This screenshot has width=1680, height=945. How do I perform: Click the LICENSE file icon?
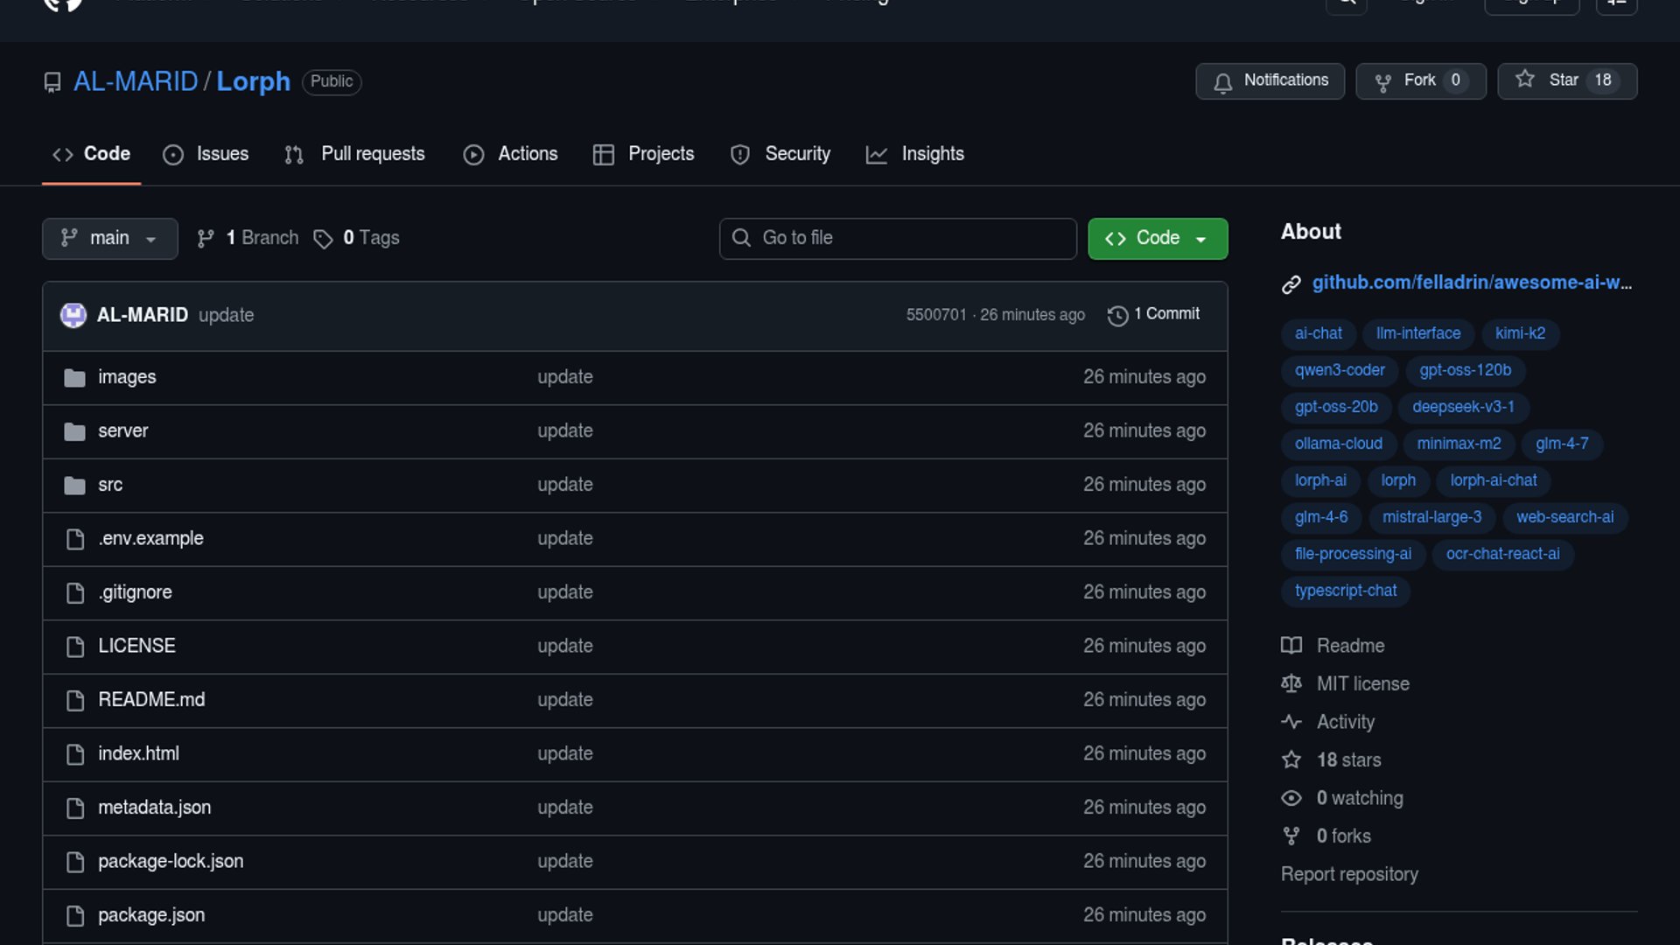75,647
